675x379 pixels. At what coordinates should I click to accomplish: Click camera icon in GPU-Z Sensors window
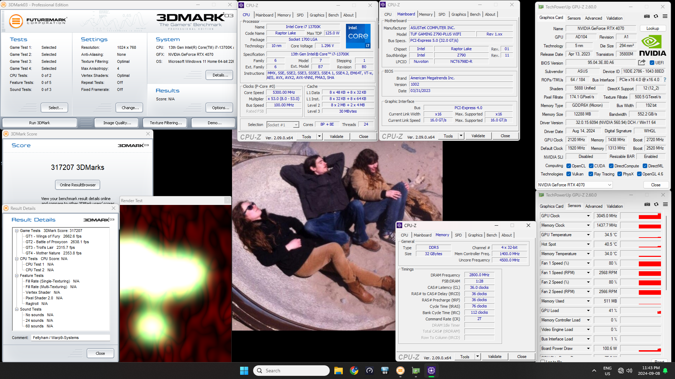pos(647,204)
